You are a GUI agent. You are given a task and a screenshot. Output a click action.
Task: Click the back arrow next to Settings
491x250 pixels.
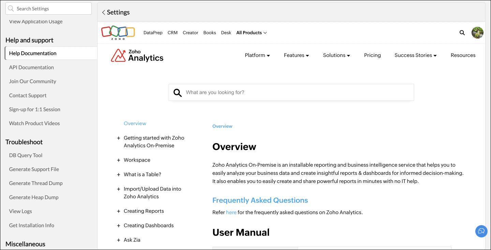[104, 12]
